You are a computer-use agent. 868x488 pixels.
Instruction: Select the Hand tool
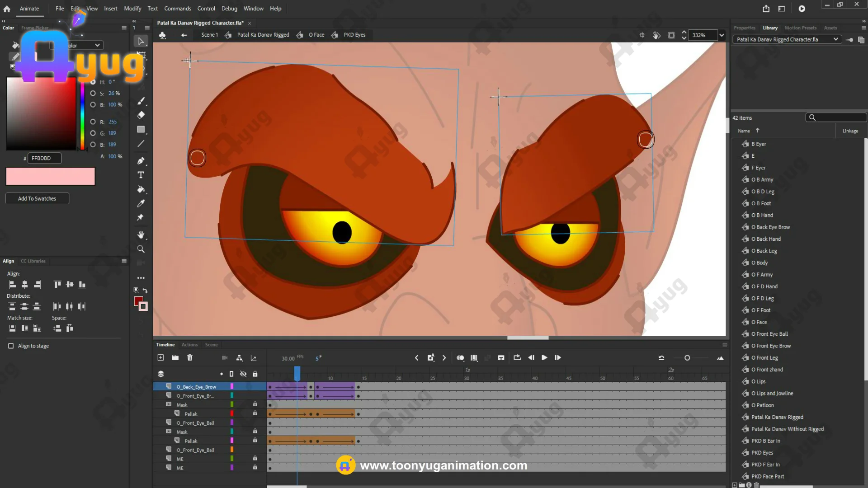point(141,235)
